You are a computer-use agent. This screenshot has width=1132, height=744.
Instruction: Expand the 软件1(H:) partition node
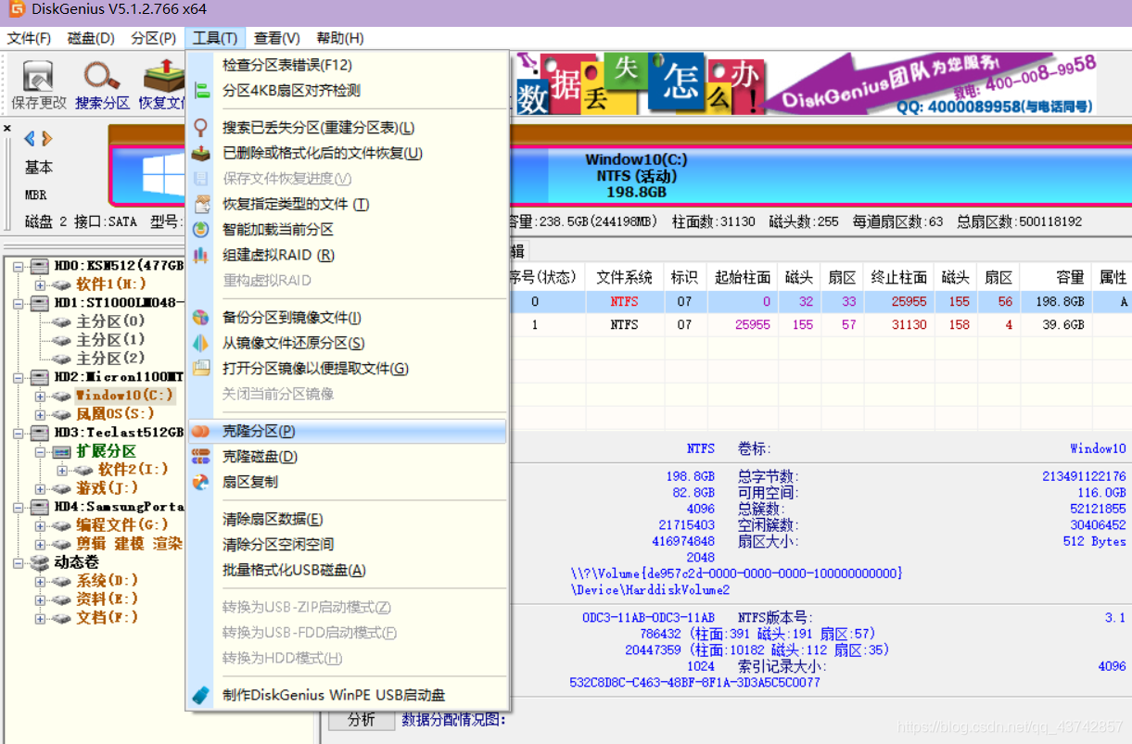coord(40,284)
